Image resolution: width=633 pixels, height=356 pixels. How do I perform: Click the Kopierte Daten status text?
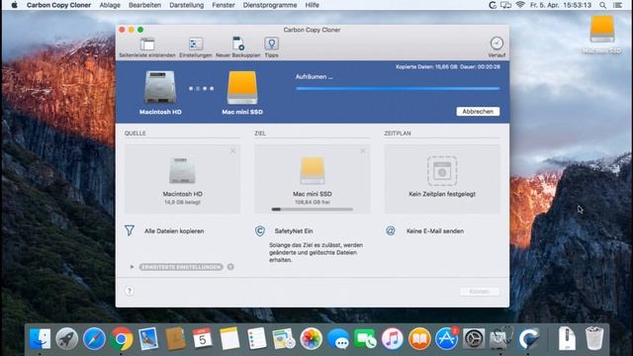point(448,66)
